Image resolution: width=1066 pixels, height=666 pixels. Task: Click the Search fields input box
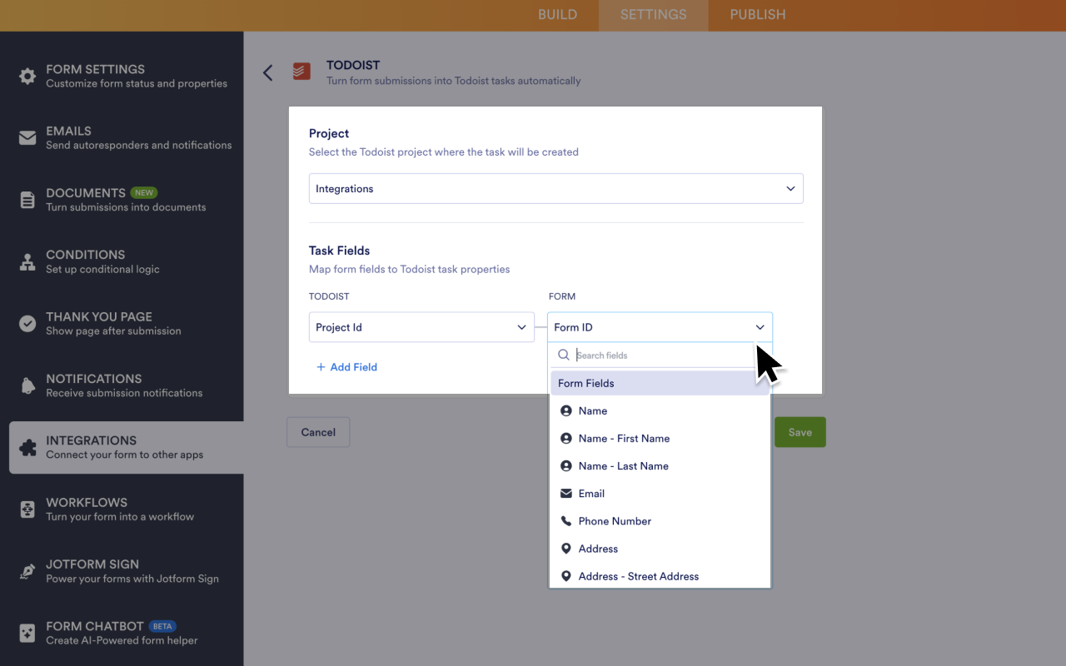pyautogui.click(x=658, y=355)
